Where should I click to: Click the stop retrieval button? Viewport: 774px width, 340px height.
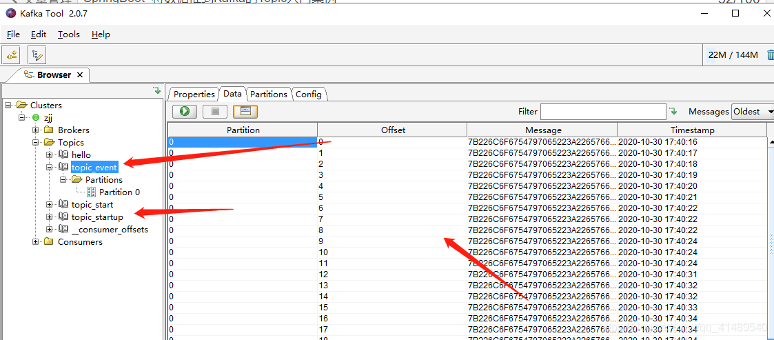pyautogui.click(x=215, y=112)
